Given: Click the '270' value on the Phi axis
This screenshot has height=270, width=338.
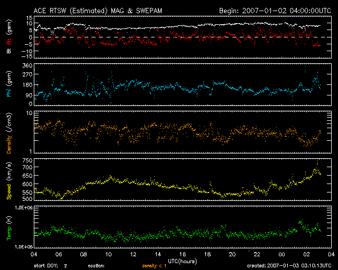Looking at the screenshot, I should pos(27,74).
